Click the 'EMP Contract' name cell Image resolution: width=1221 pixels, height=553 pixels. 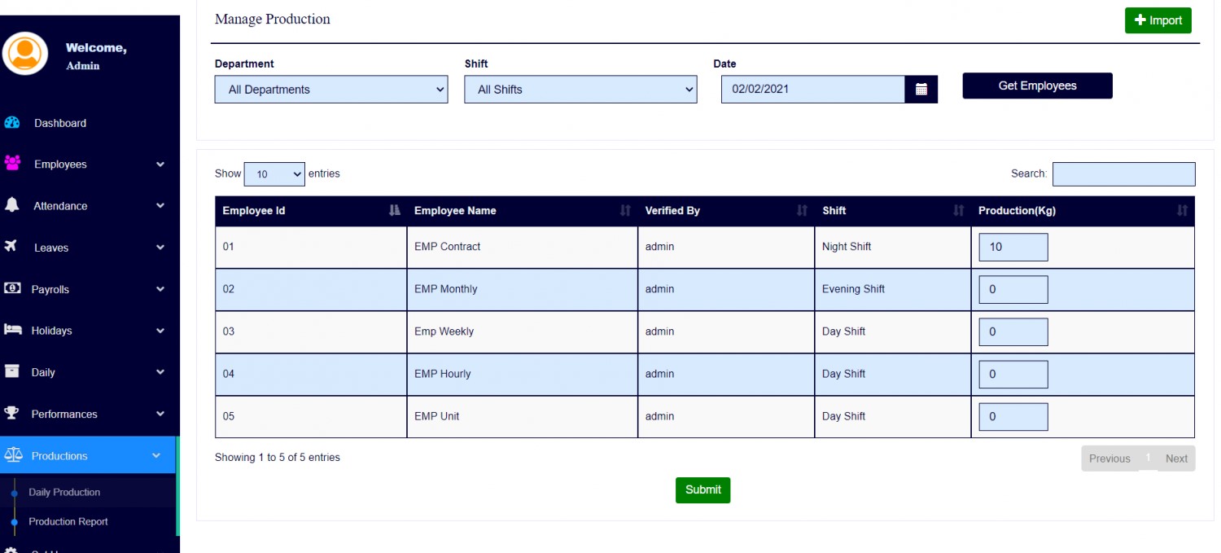click(x=523, y=247)
